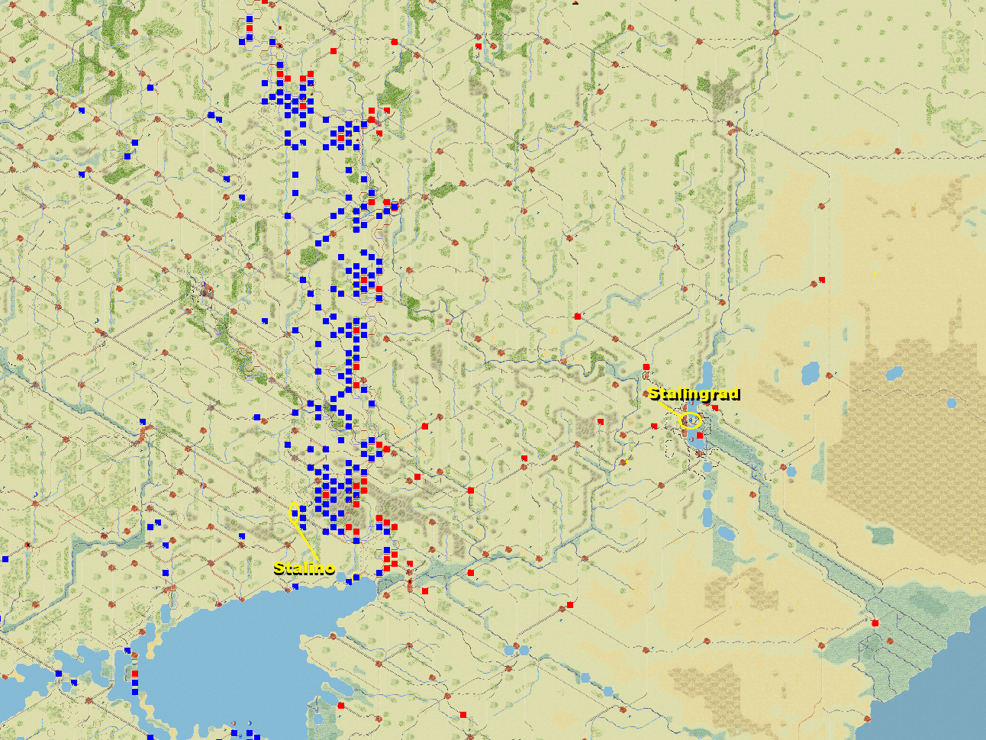
Task: Click the yellow Stalino map label
Action: click(304, 568)
